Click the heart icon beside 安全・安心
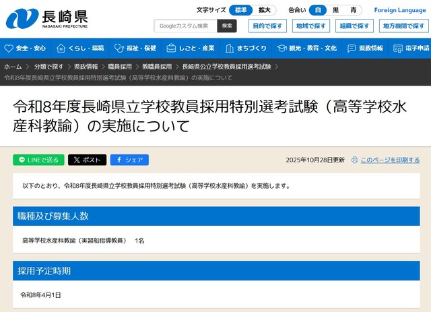Viewport: 431px width, 312px height. [x=9, y=49]
